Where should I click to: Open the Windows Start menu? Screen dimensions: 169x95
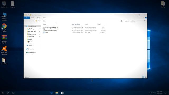3,93
